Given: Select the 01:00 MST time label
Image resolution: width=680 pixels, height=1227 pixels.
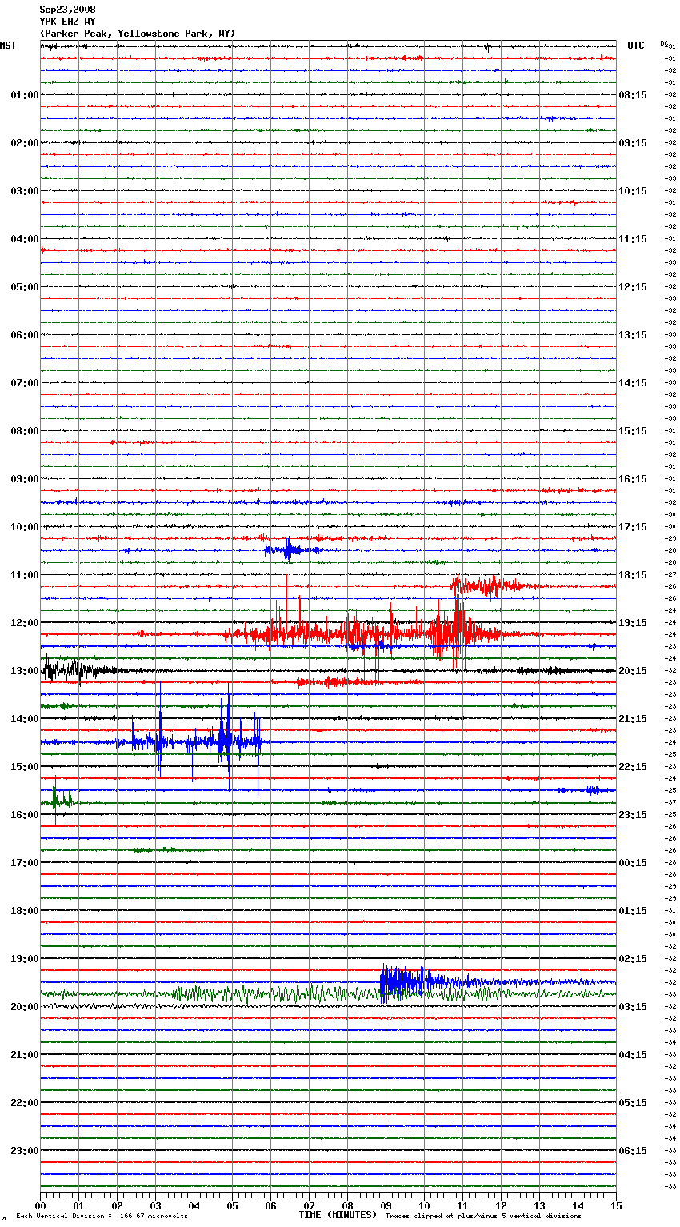Looking at the screenshot, I should (25, 95).
